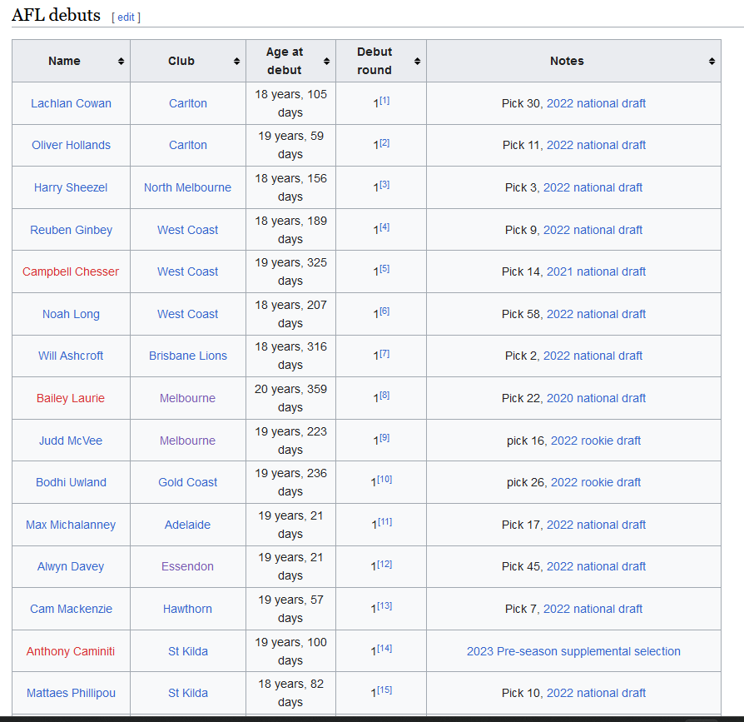
Task: Open citation reference 1 for Cowan
Action: pyautogui.click(x=384, y=101)
